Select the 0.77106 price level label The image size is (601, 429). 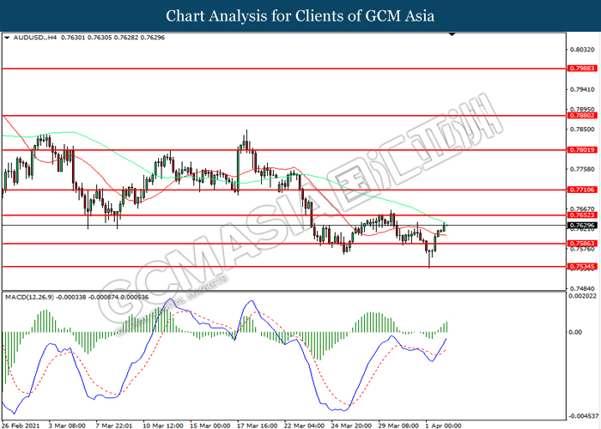582,190
